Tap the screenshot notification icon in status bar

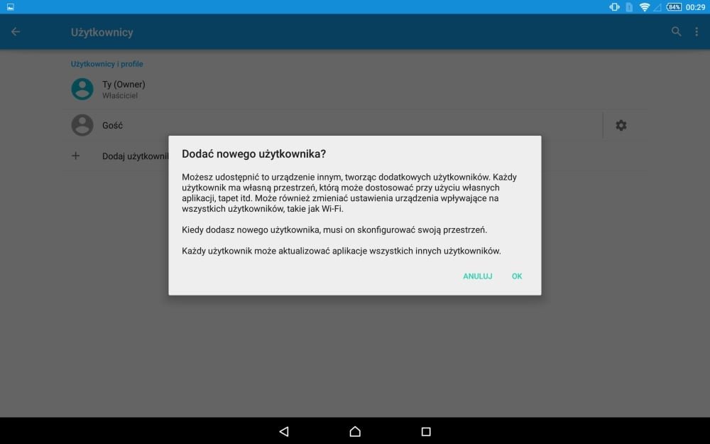(x=11, y=7)
